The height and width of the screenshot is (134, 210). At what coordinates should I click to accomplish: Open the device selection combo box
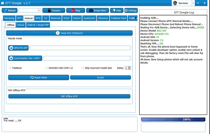coord(30,10)
